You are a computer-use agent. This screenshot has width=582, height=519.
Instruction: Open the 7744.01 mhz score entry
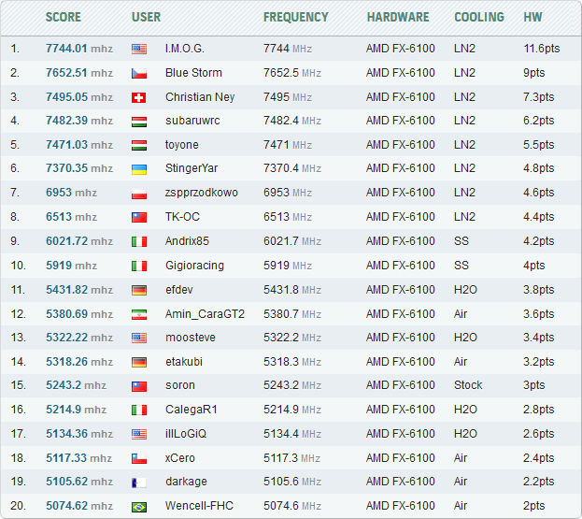point(79,49)
